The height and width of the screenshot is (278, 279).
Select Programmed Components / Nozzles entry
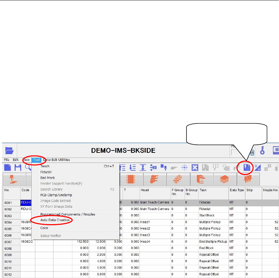76,214
